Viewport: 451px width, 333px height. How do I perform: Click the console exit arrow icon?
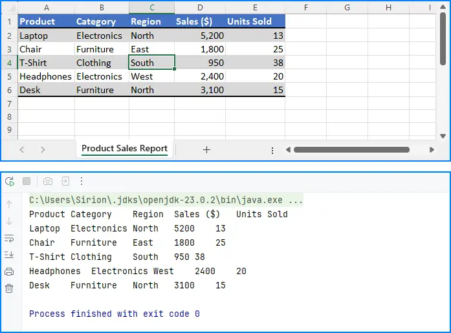65,182
